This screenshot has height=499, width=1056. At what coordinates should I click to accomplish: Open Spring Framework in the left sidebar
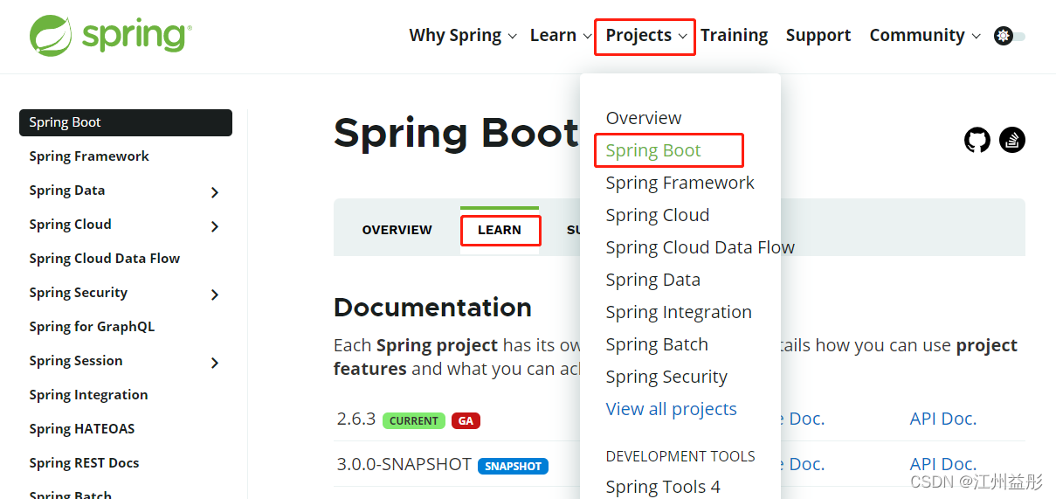tap(89, 156)
